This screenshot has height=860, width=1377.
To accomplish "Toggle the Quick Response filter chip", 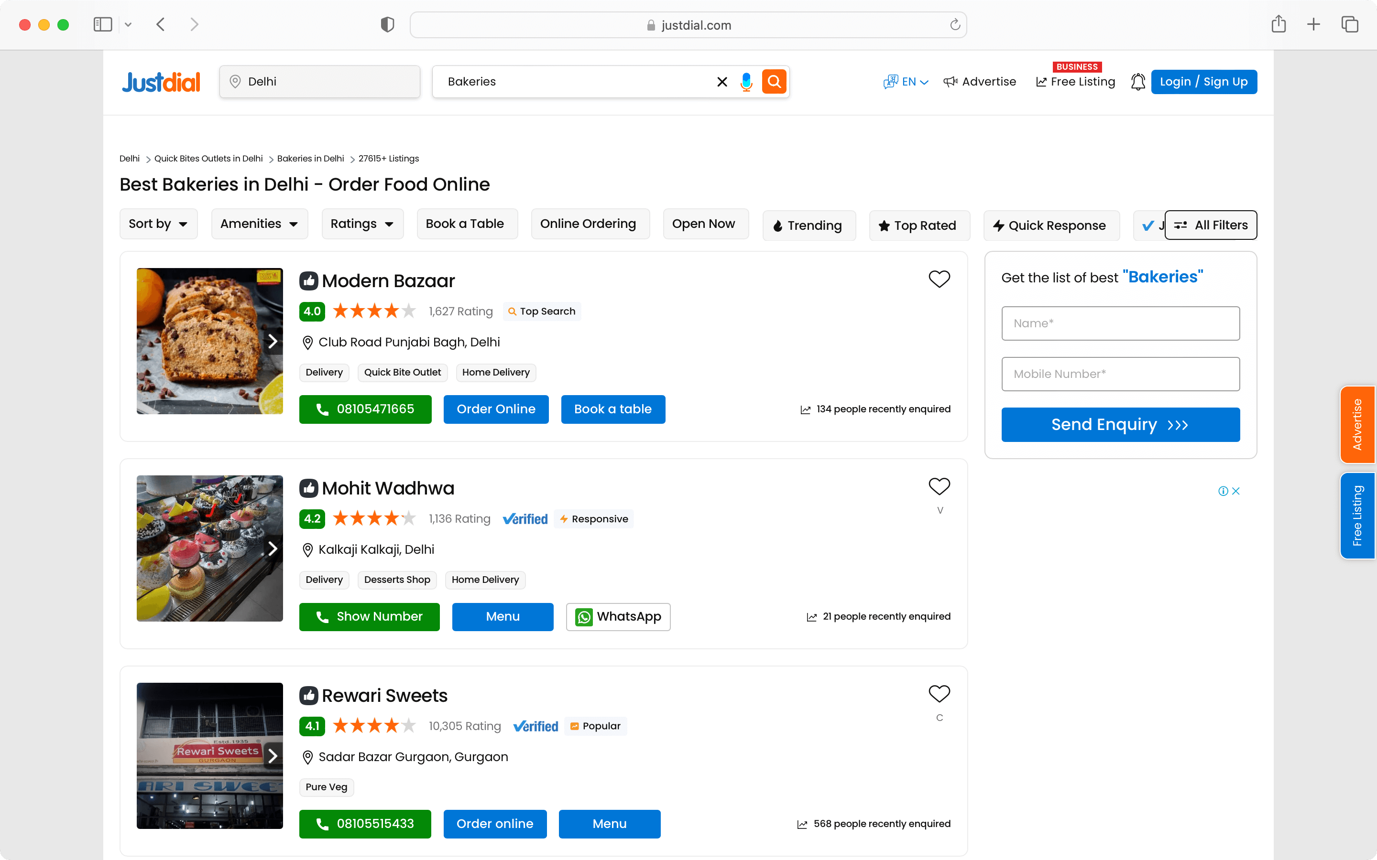I will point(1051,226).
